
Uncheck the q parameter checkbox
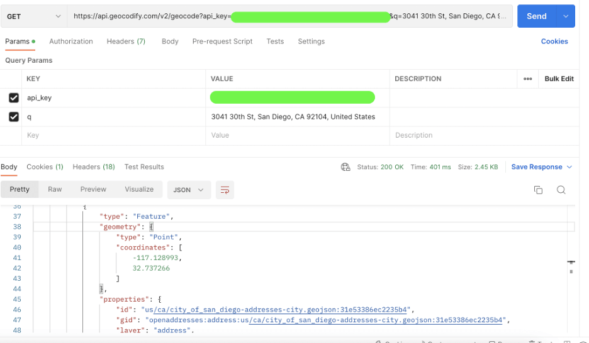[x=14, y=117]
